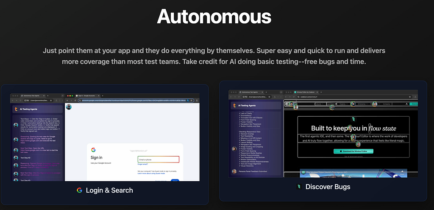Click the 'Visual Hierarchy' check item

tap(246, 166)
